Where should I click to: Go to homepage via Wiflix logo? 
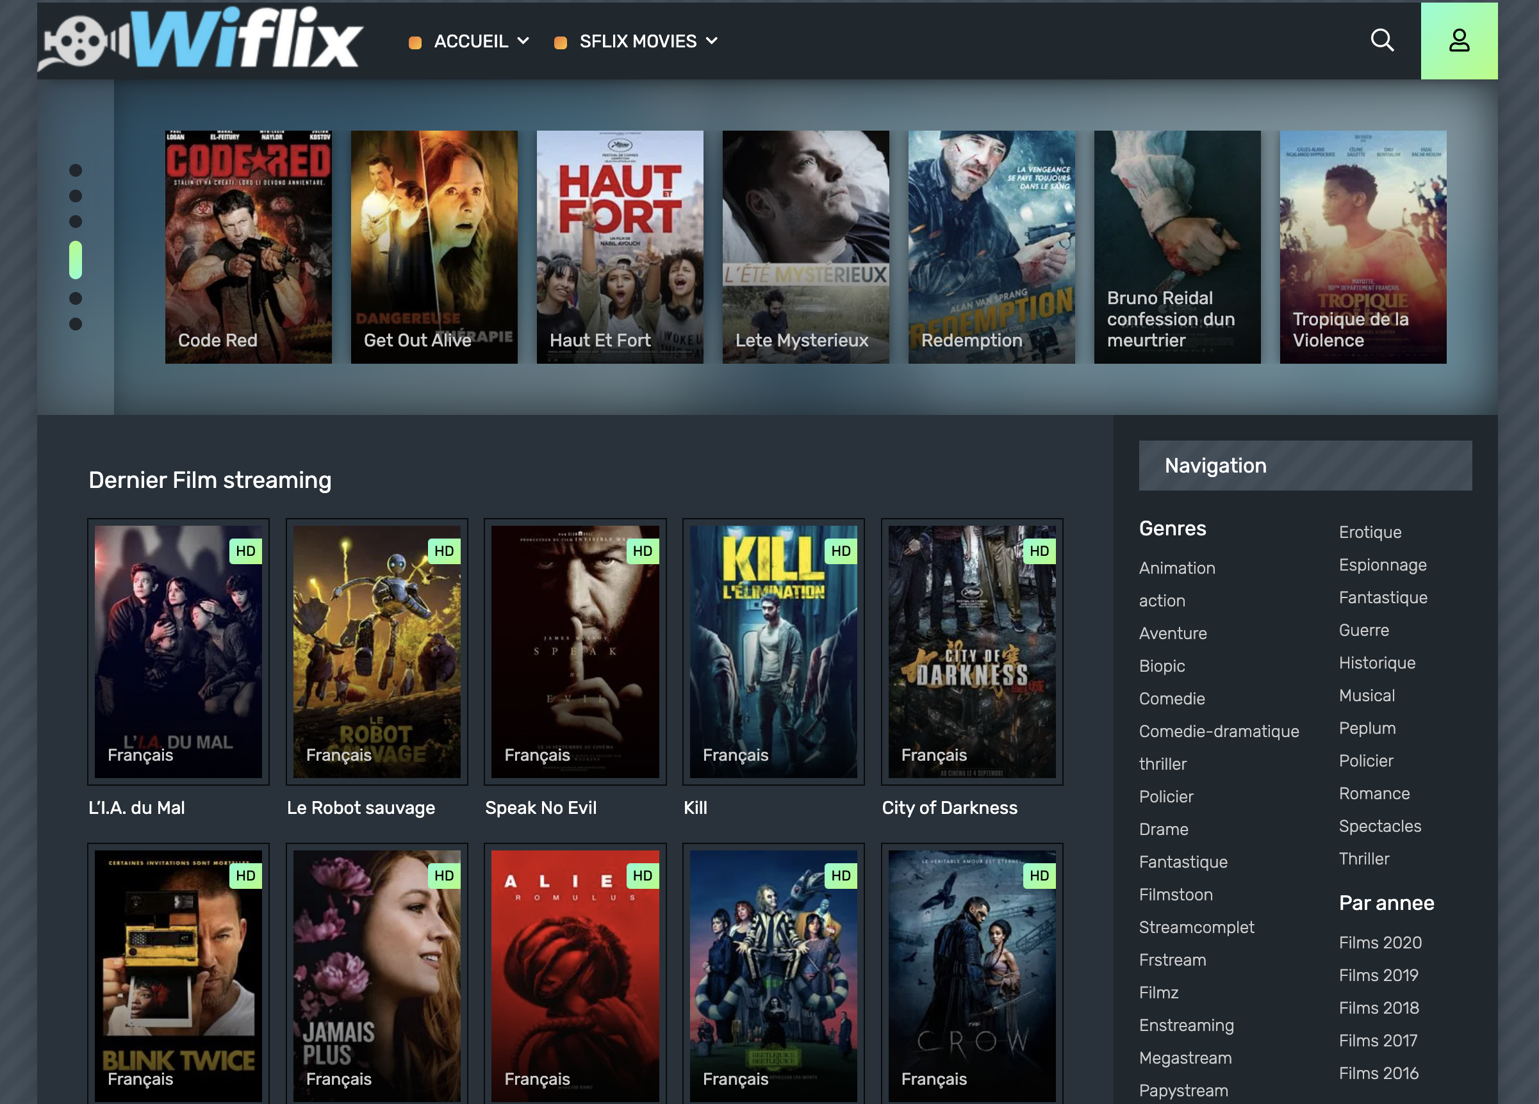pyautogui.click(x=201, y=39)
